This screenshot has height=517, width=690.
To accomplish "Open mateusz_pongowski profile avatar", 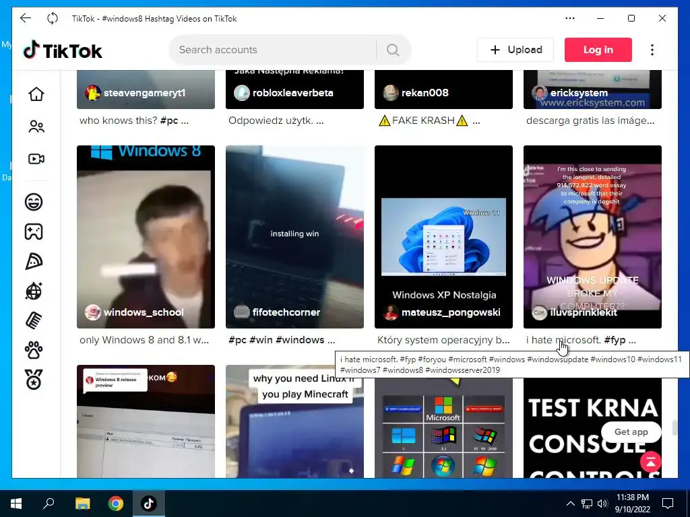I will [x=391, y=312].
